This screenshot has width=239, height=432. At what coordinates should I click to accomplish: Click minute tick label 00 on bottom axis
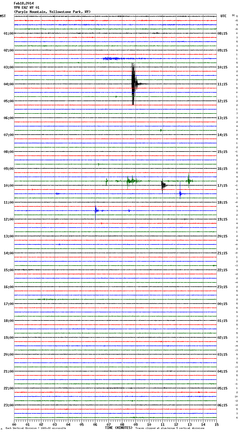pos(14,424)
